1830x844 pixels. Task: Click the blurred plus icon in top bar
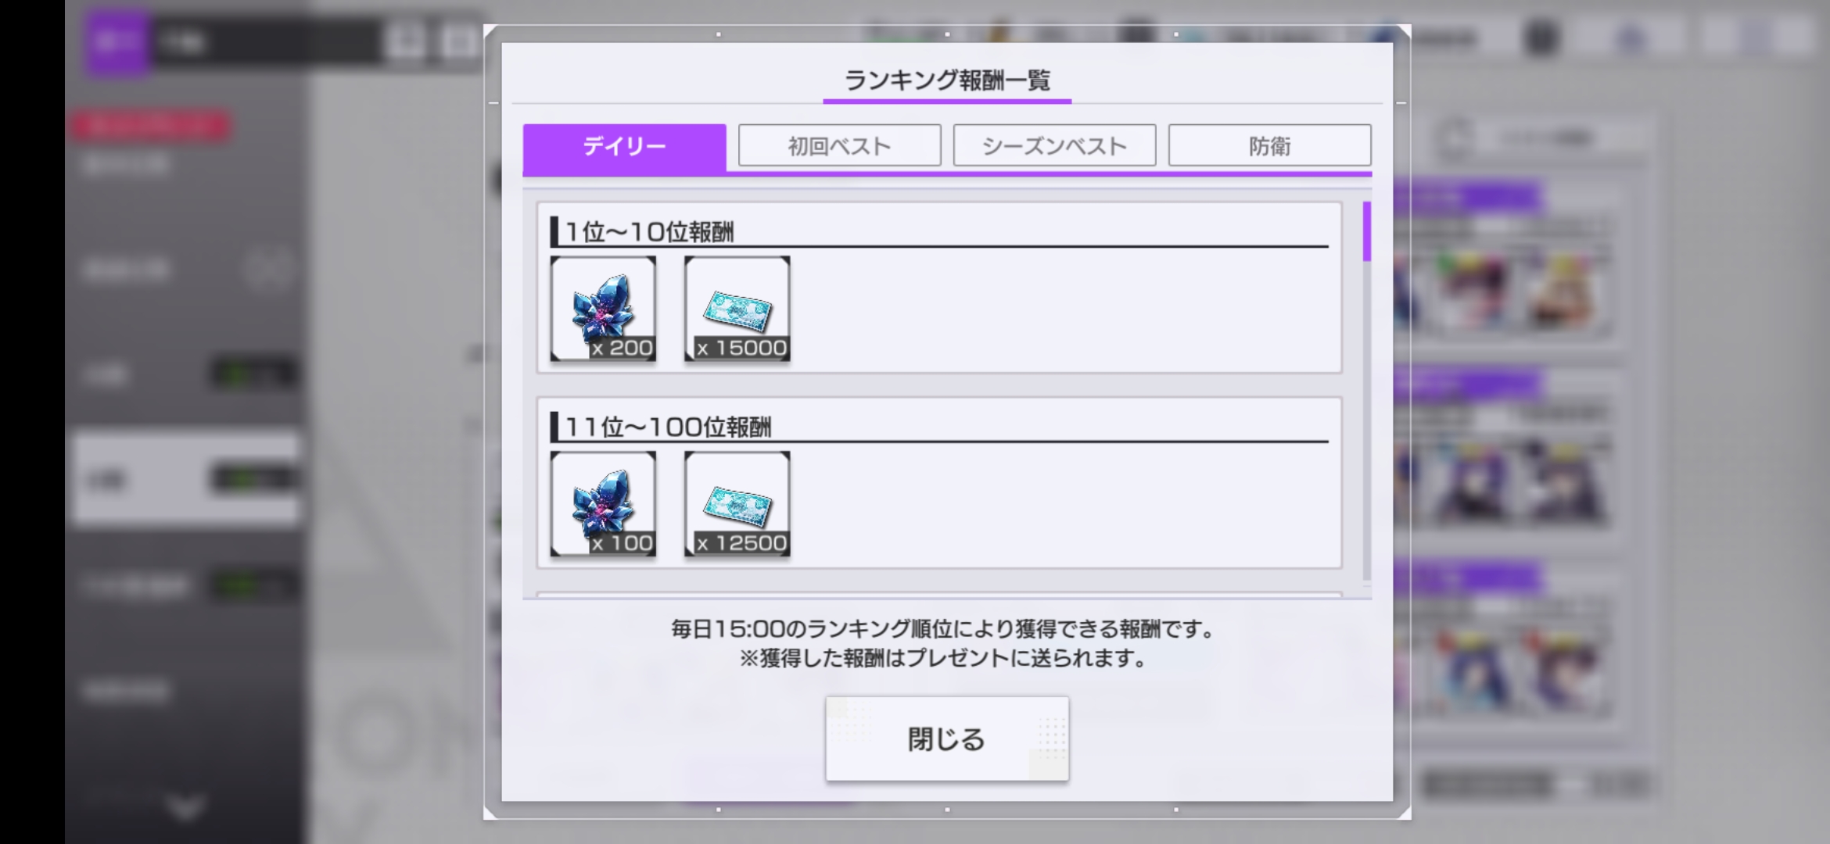point(405,41)
